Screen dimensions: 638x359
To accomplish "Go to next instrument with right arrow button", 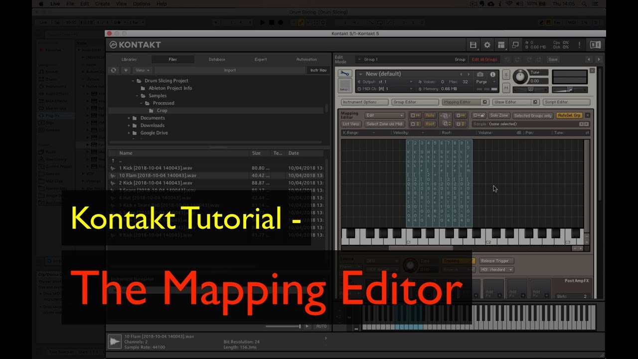I will (x=599, y=59).
